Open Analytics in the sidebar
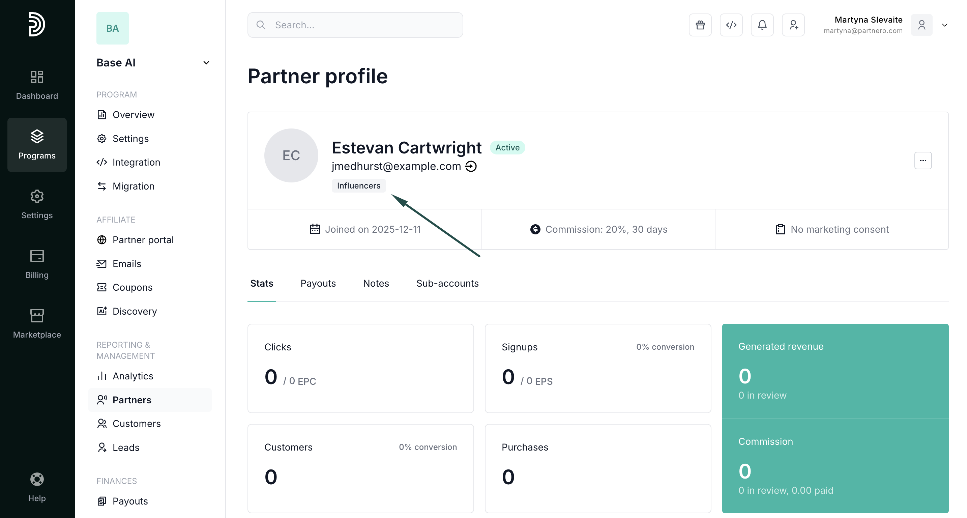 (x=133, y=376)
